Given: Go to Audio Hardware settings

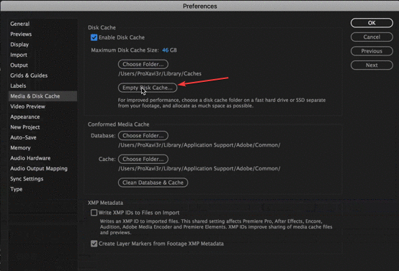Looking at the screenshot, I should tap(30, 158).
